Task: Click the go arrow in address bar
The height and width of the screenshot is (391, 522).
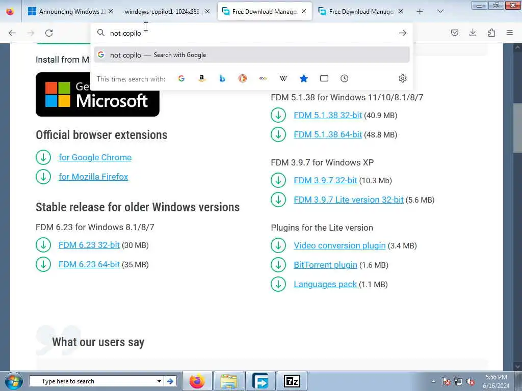Action: click(403, 33)
